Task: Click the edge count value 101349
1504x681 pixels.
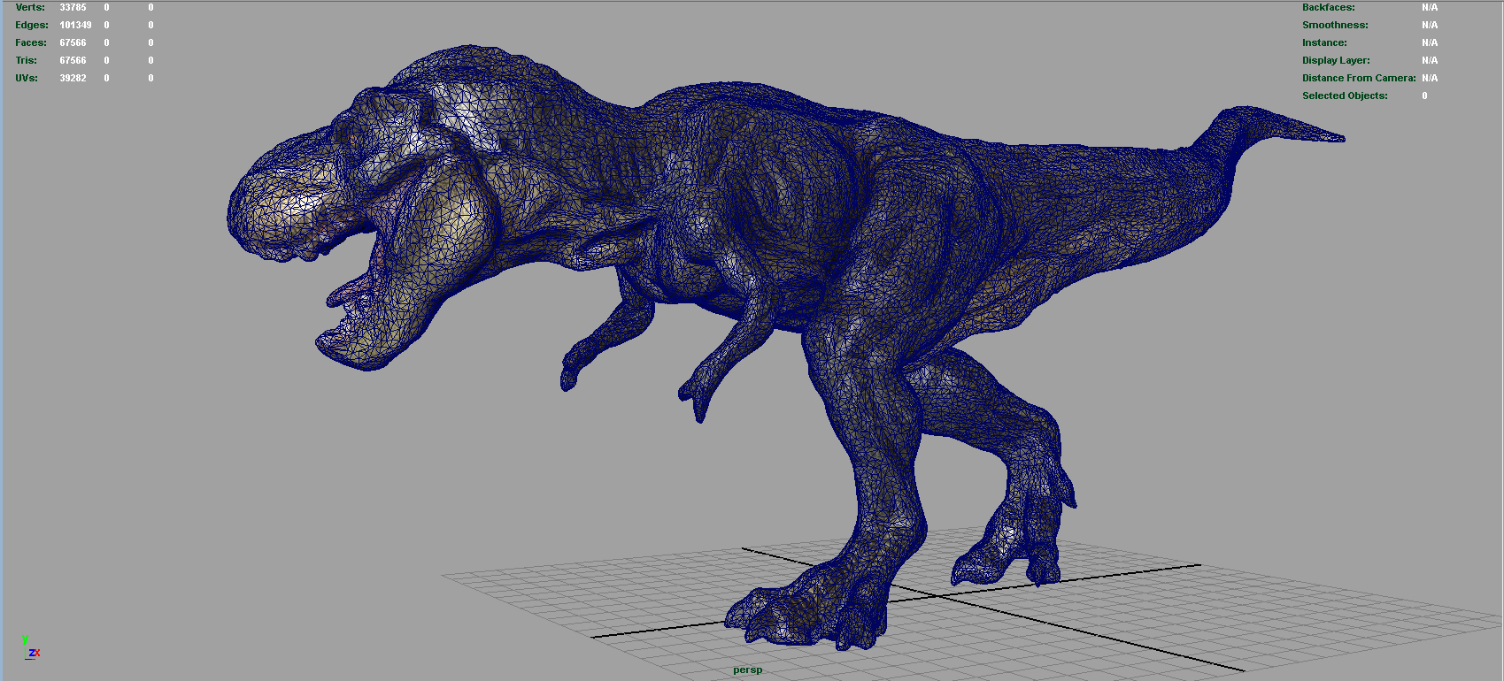Action: tap(75, 25)
